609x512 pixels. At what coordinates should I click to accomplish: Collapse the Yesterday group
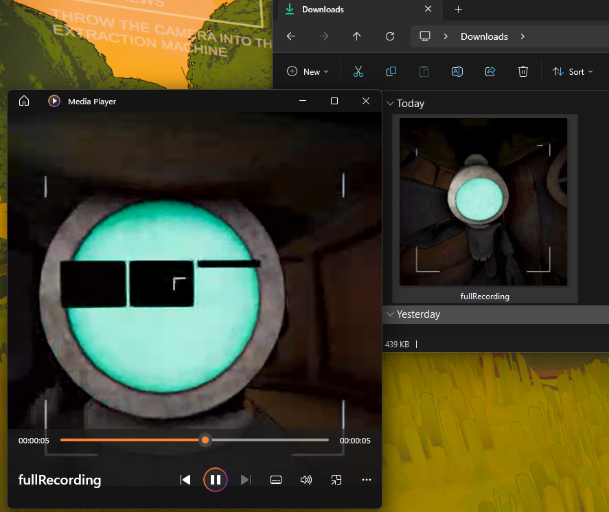[x=391, y=314]
